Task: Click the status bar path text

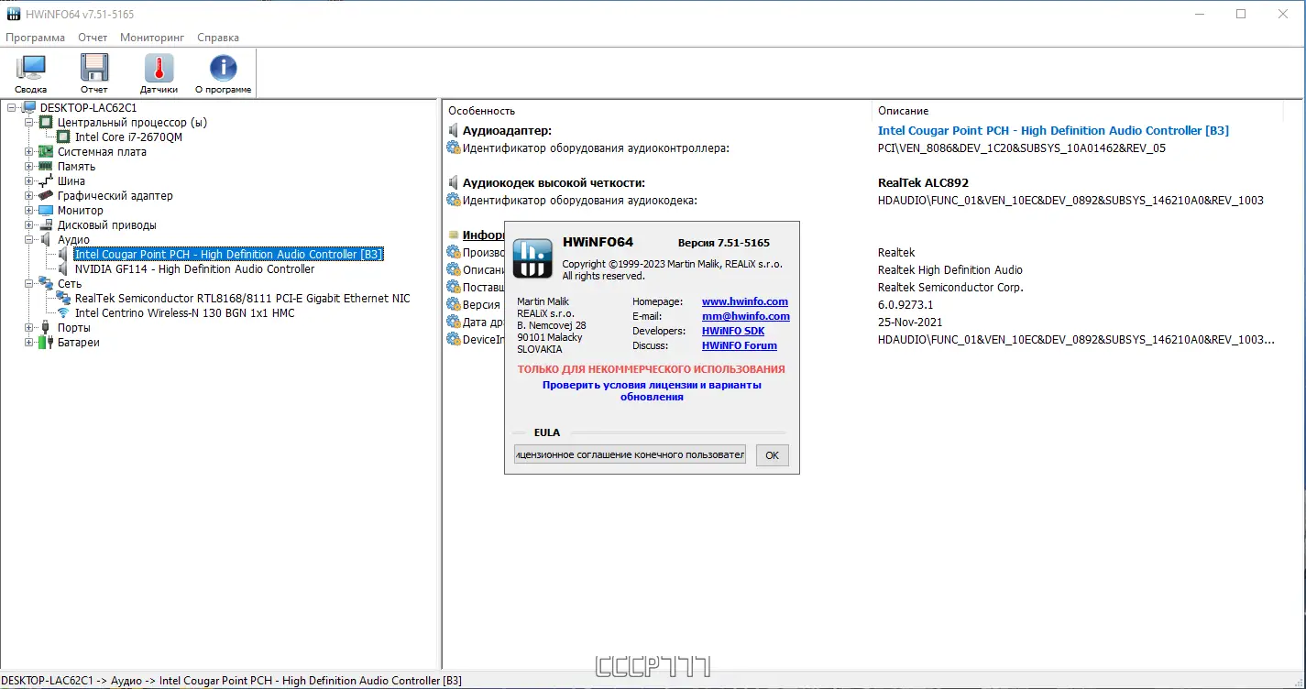Action: (x=232, y=681)
